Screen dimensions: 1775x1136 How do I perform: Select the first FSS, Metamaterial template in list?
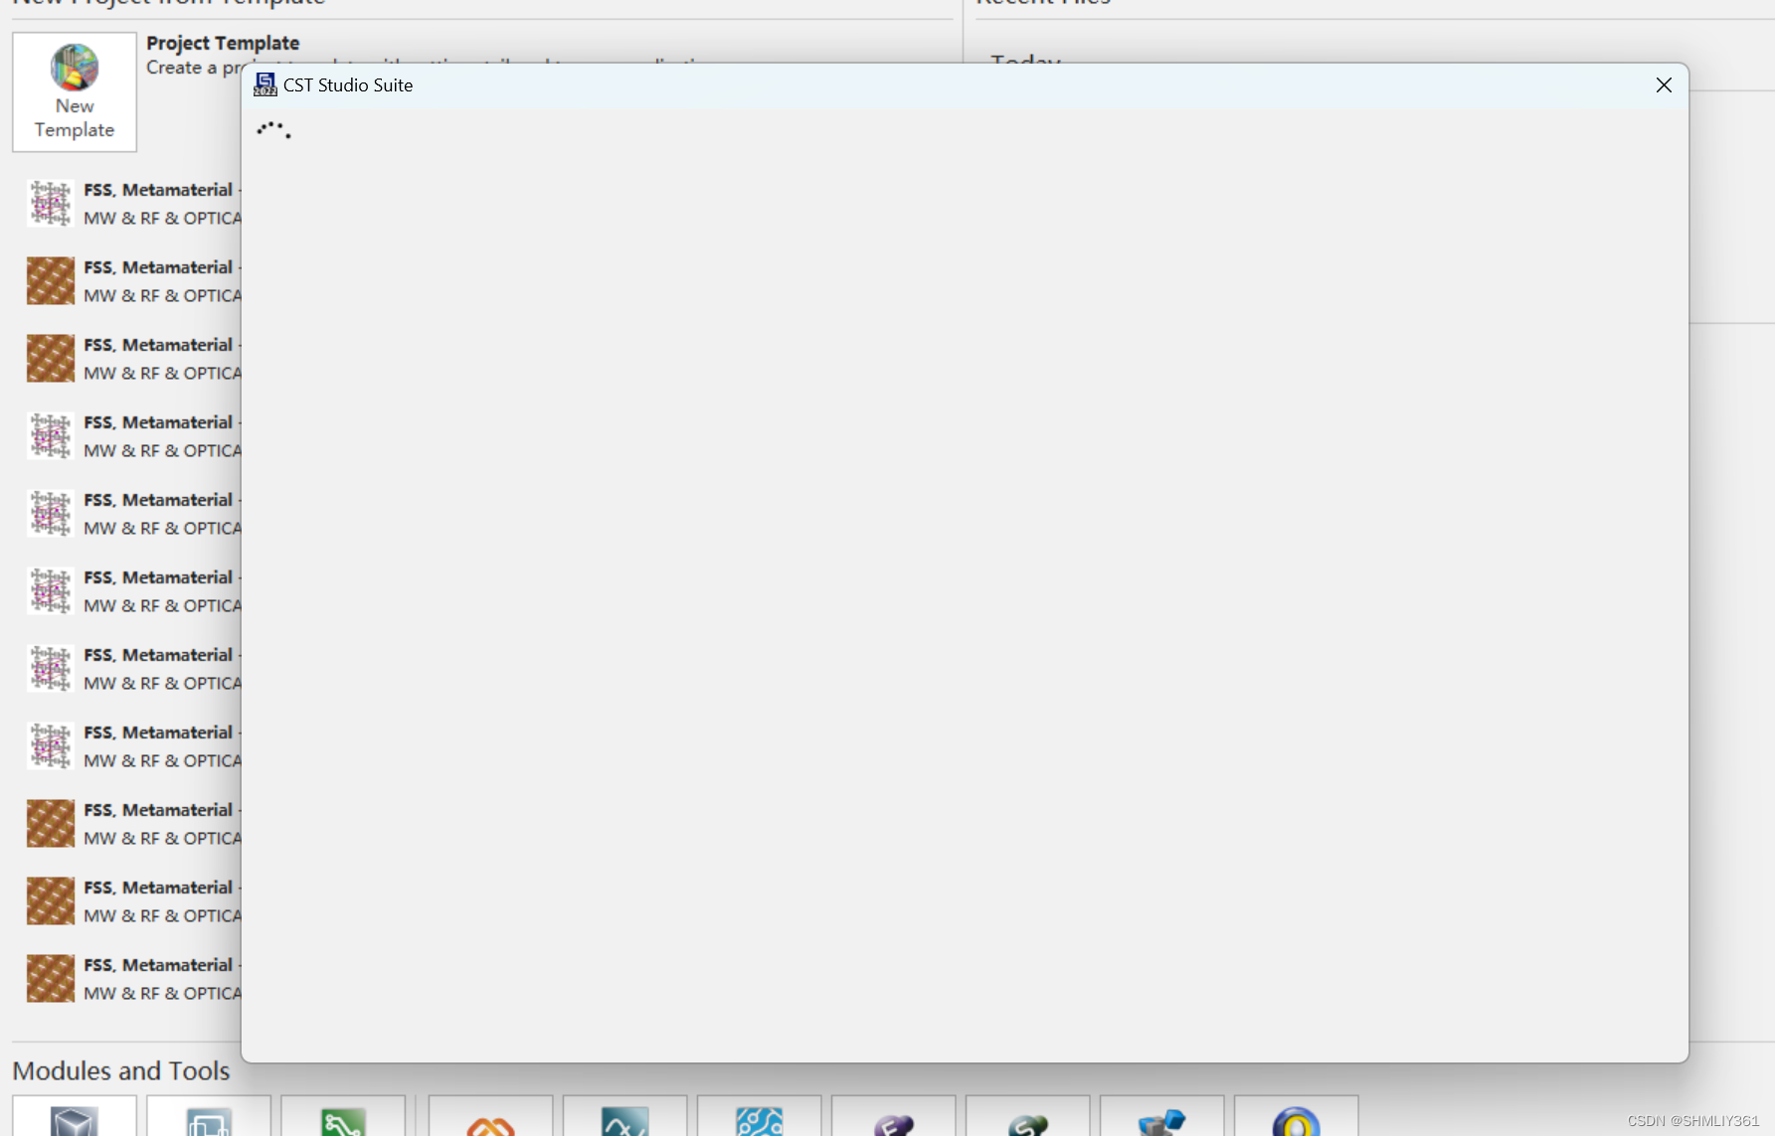(x=133, y=204)
